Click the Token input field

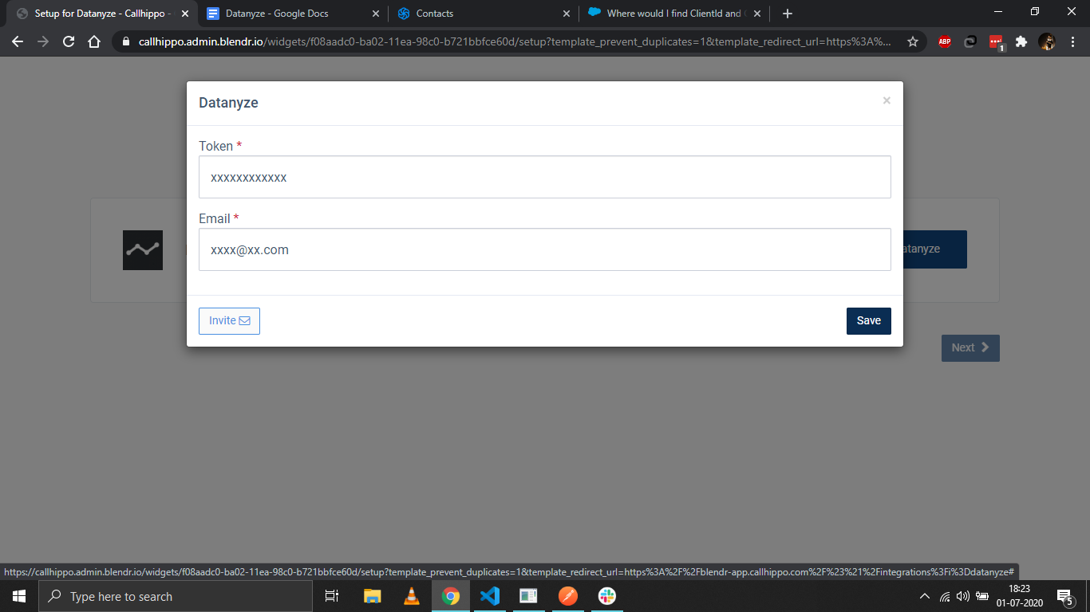545,177
